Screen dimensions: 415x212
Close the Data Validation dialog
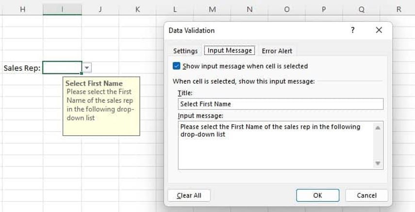click(x=379, y=30)
